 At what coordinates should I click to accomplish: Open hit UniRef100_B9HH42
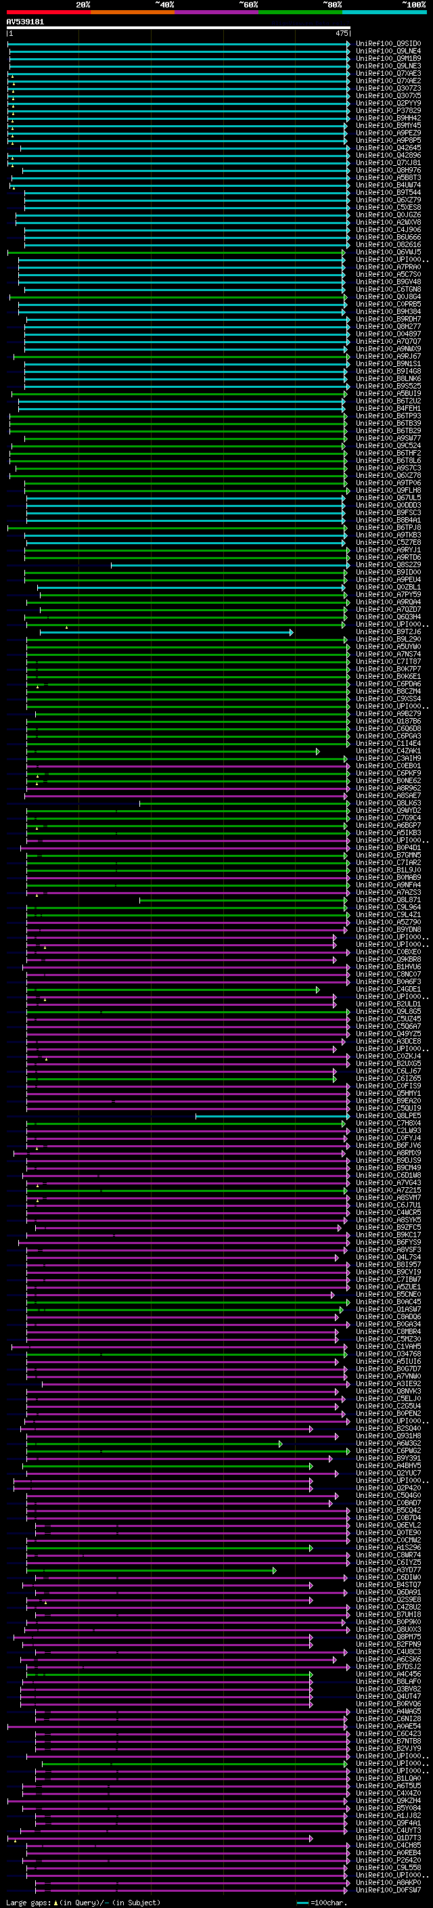click(x=388, y=118)
